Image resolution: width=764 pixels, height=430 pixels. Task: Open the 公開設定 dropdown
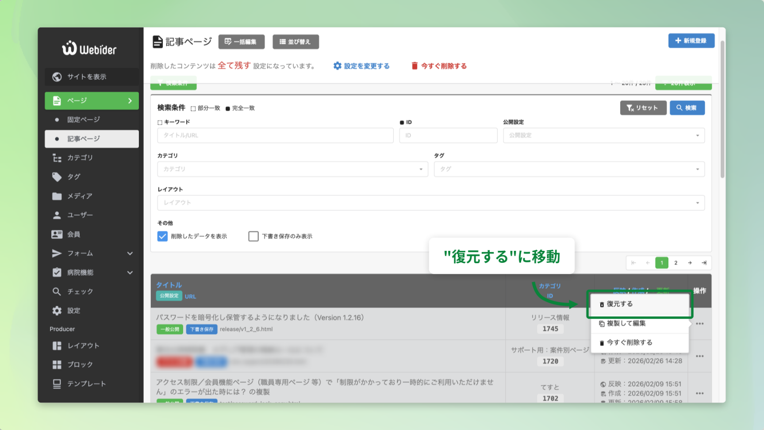[x=603, y=135]
